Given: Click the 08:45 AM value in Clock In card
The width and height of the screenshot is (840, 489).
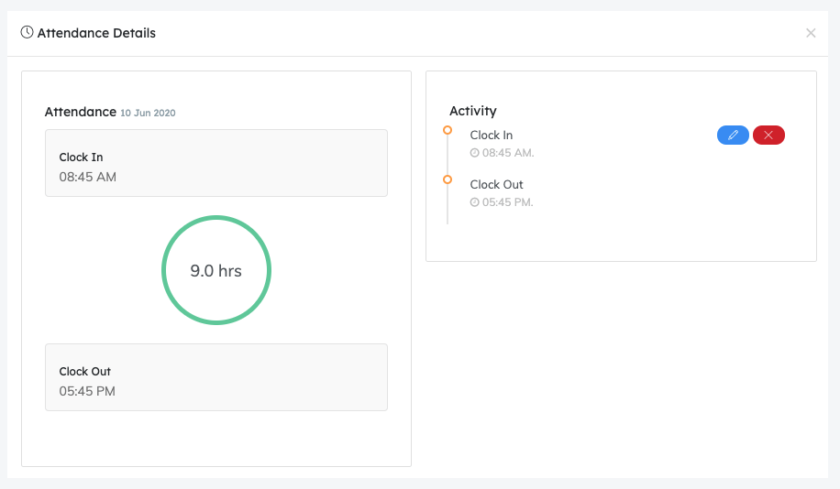Looking at the screenshot, I should (88, 177).
